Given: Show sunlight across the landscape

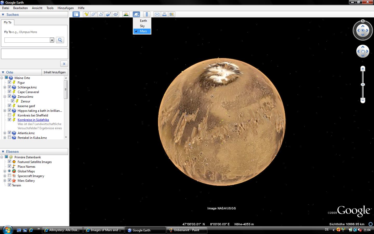Looking at the screenshot, I should (126, 14).
